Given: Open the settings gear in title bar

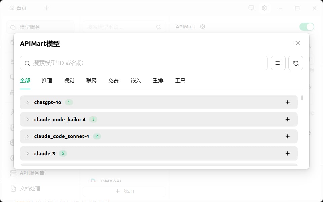Looking at the screenshot, I should [264, 8].
